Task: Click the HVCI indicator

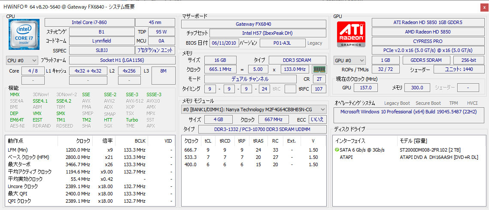Action: click(472, 103)
